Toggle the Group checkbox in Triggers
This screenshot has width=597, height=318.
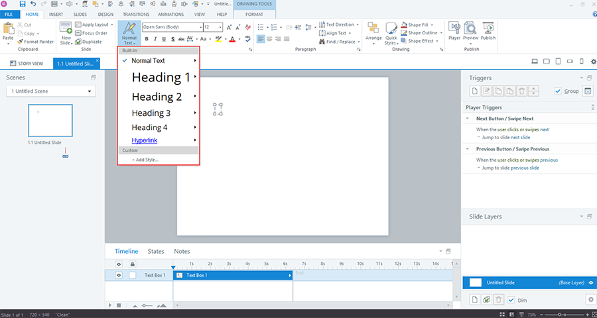558,91
